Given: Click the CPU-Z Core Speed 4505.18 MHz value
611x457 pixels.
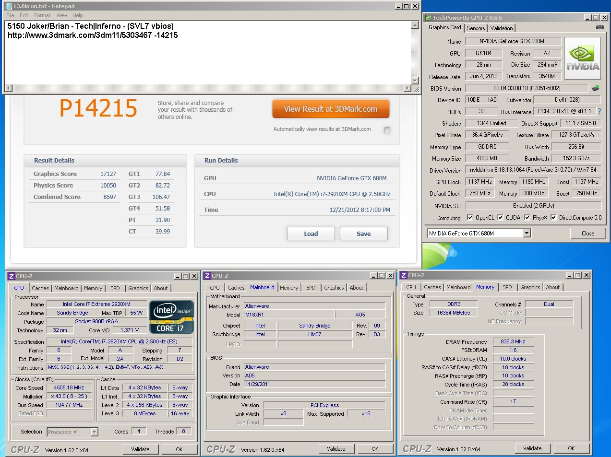Looking at the screenshot, I should pyautogui.click(x=70, y=387).
